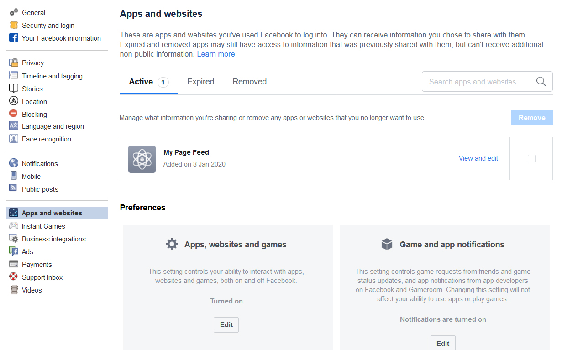The height and width of the screenshot is (350, 562).
Task: Click Edit under Game and app notifications
Action: [442, 343]
